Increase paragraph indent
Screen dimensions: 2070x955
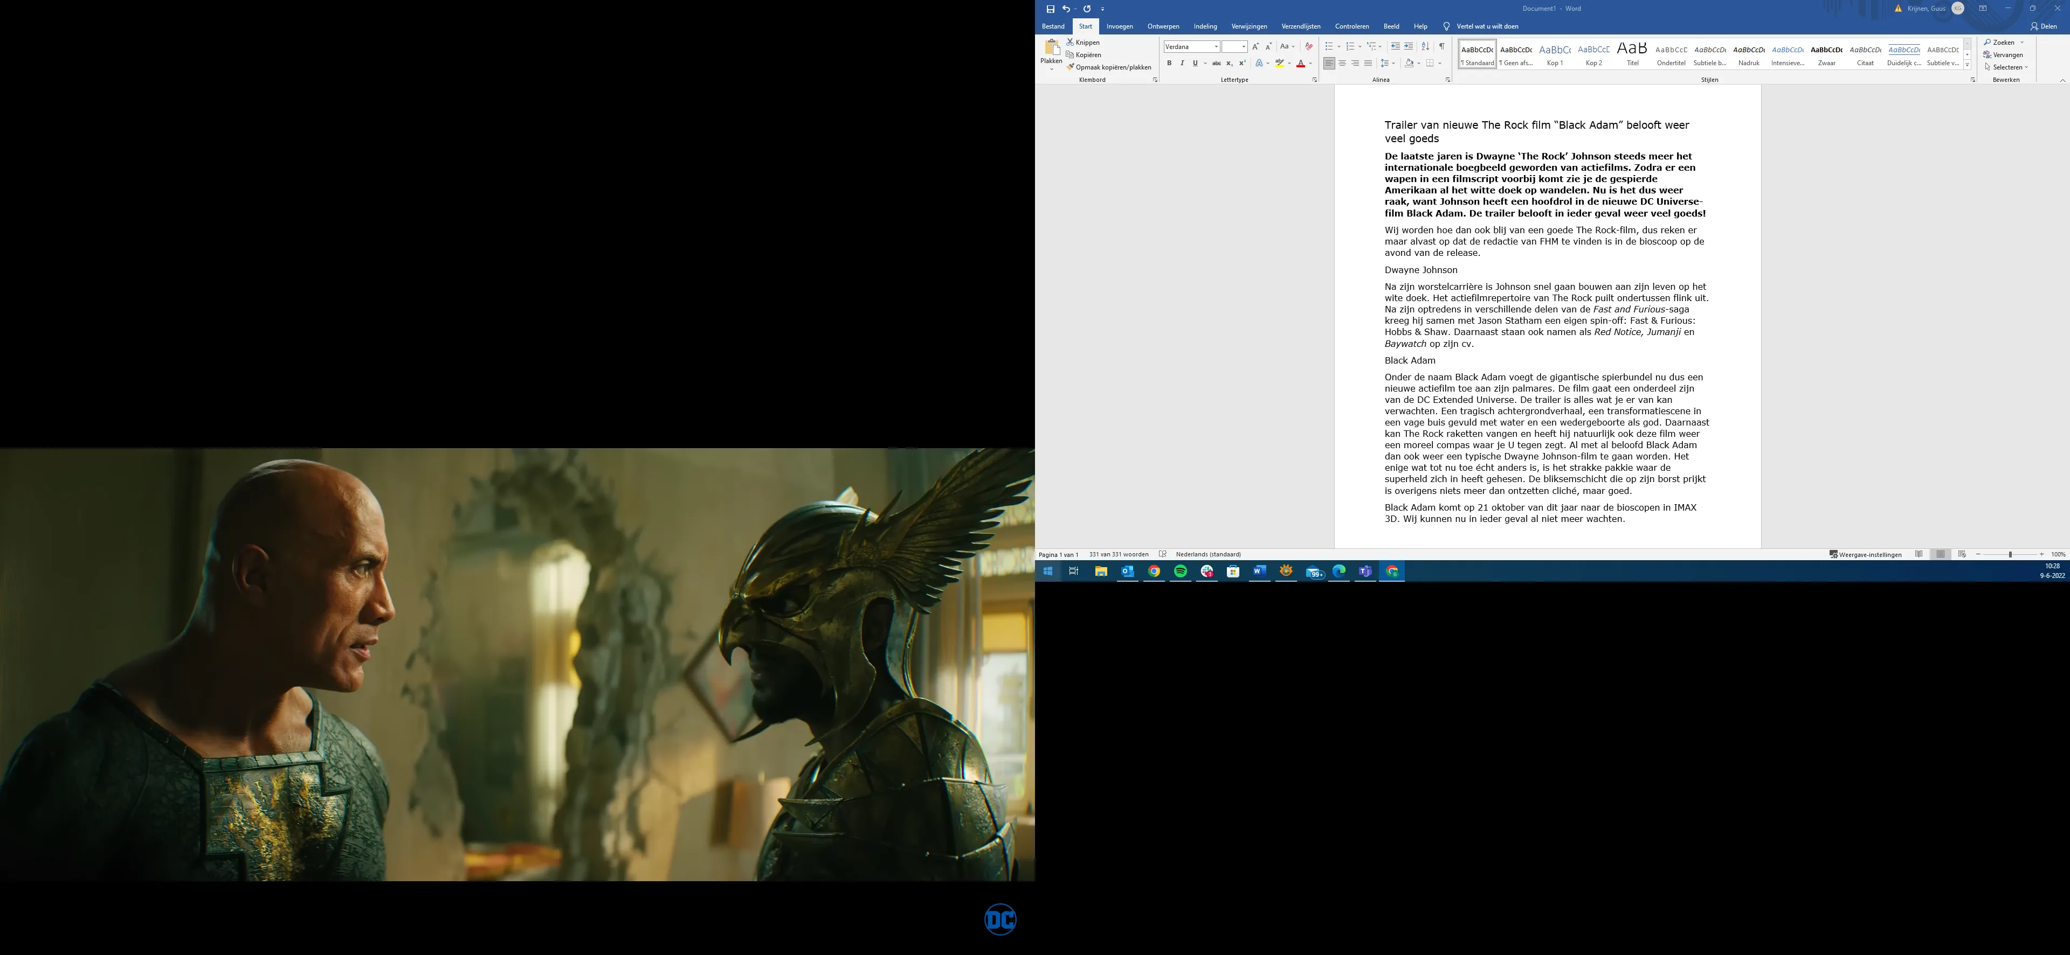[x=1408, y=46]
